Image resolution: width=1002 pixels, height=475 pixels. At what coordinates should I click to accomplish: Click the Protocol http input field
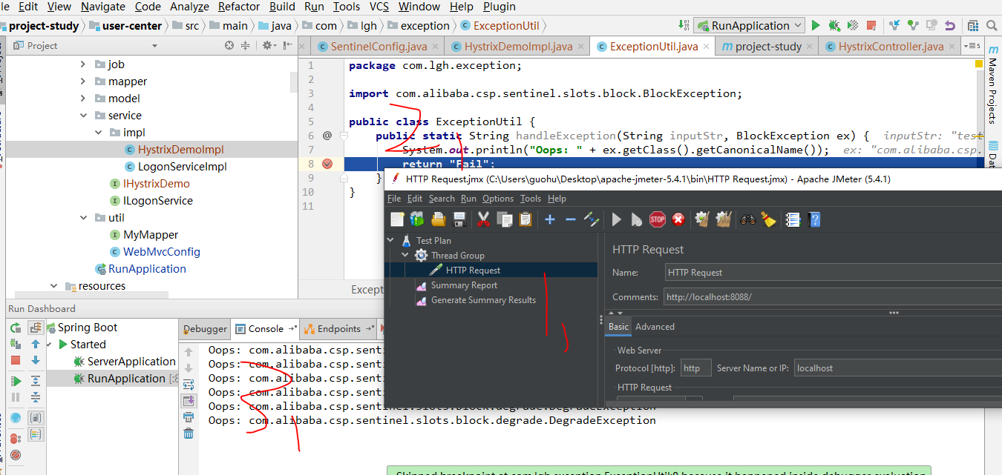tap(696, 368)
